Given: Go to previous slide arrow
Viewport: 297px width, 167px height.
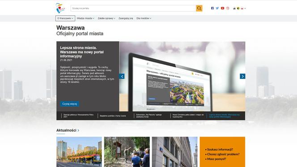Looking at the screenshot, I should click(x=122, y=76).
